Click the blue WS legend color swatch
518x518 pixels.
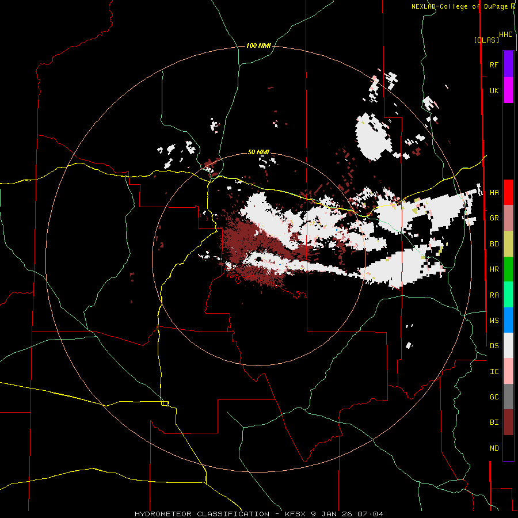(x=508, y=320)
